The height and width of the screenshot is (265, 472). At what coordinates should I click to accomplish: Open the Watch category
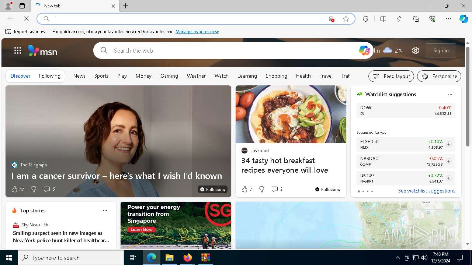(222, 76)
